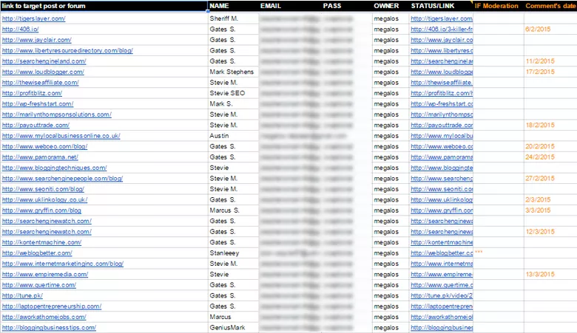Click the http://www.seoniti.com/blog/ target link

pos(43,189)
